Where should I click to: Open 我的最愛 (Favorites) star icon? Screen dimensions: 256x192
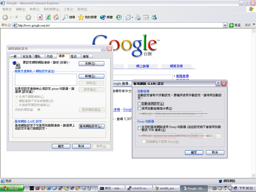pyautogui.click(x=87, y=17)
